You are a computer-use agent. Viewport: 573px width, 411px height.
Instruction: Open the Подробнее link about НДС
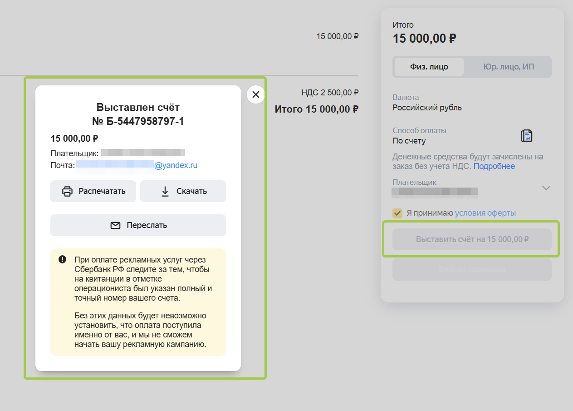(x=494, y=166)
